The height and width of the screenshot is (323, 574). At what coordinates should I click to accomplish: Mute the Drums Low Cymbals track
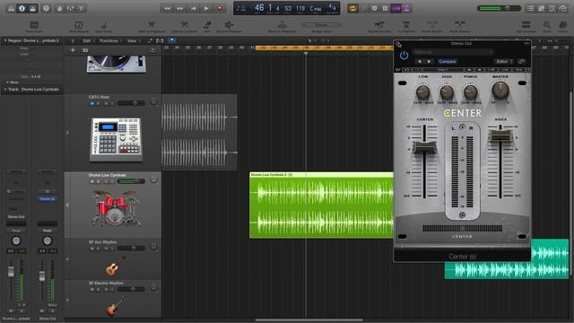coord(91,181)
